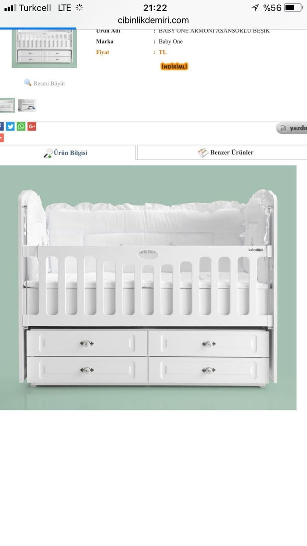307x546 pixels.
Task: Click the Facebook share icon
Action: pos(1,127)
